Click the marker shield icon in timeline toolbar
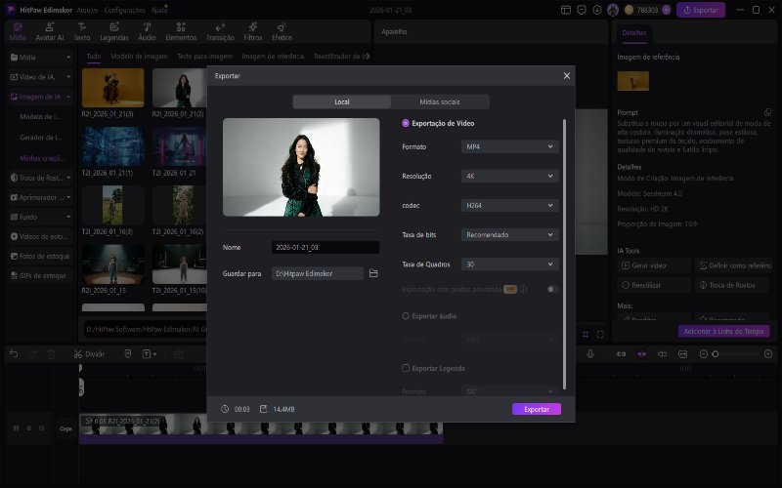Viewport: 782px width, 488px height. pos(128,354)
